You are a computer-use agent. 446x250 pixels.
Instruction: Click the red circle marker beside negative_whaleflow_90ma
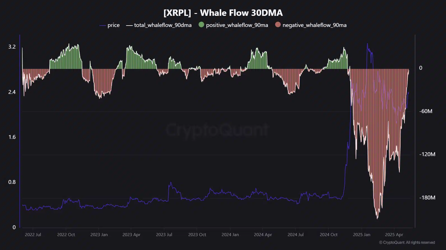(278, 25)
